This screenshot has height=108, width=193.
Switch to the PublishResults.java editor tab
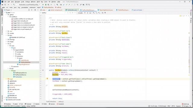tap(123, 10)
